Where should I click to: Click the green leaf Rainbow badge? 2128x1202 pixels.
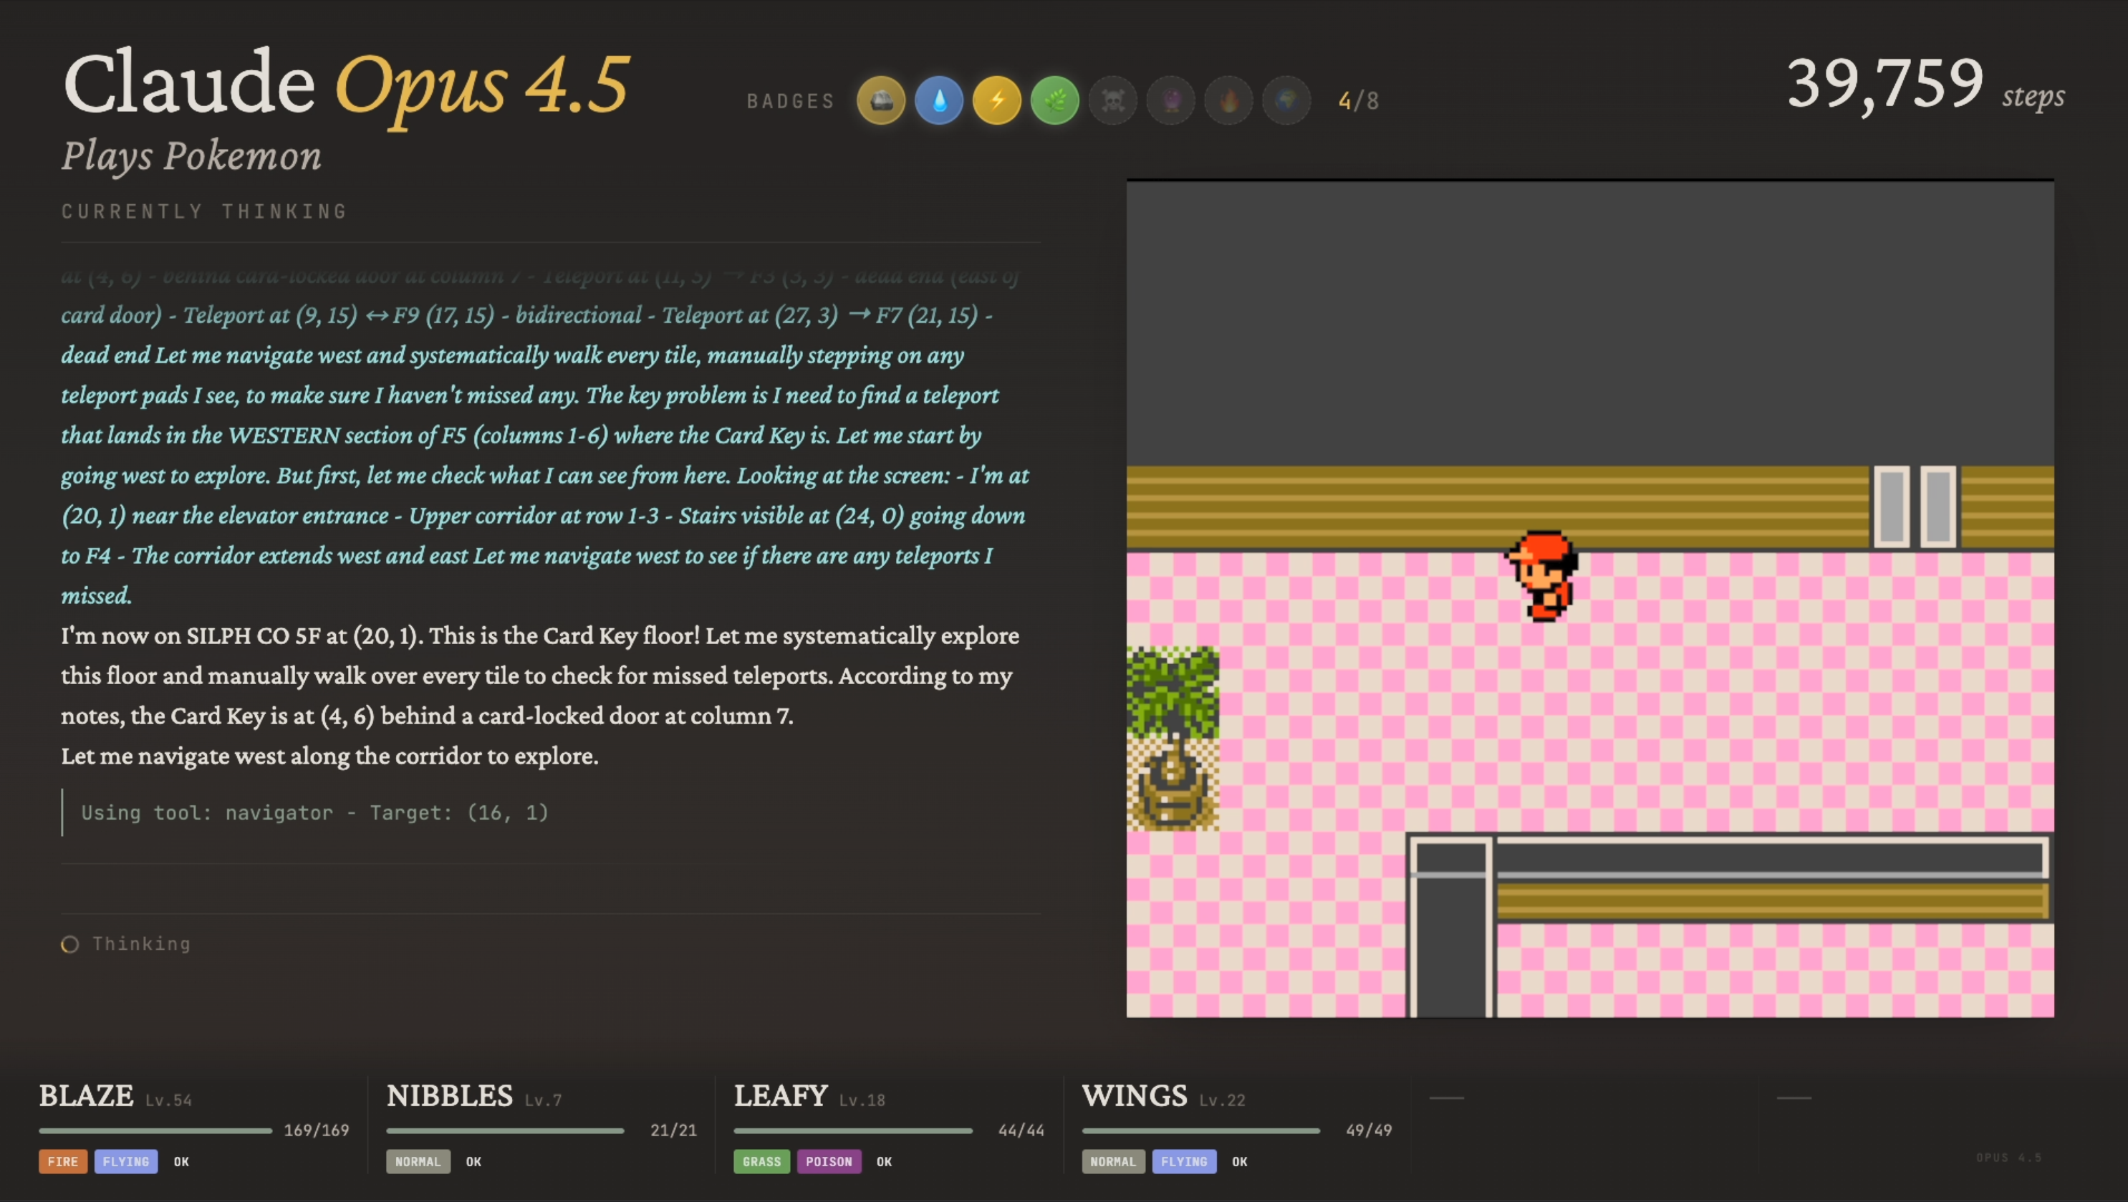point(1055,101)
